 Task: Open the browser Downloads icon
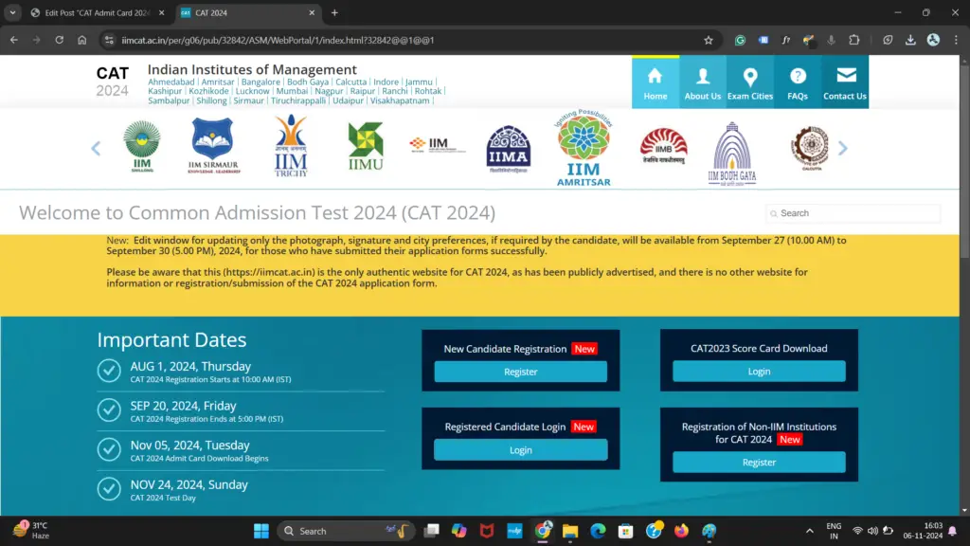point(910,40)
